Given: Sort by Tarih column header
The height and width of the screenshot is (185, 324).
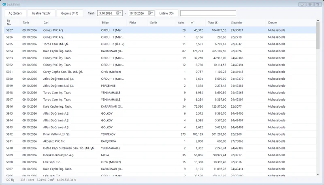Looking at the screenshot, I should coord(26,23).
